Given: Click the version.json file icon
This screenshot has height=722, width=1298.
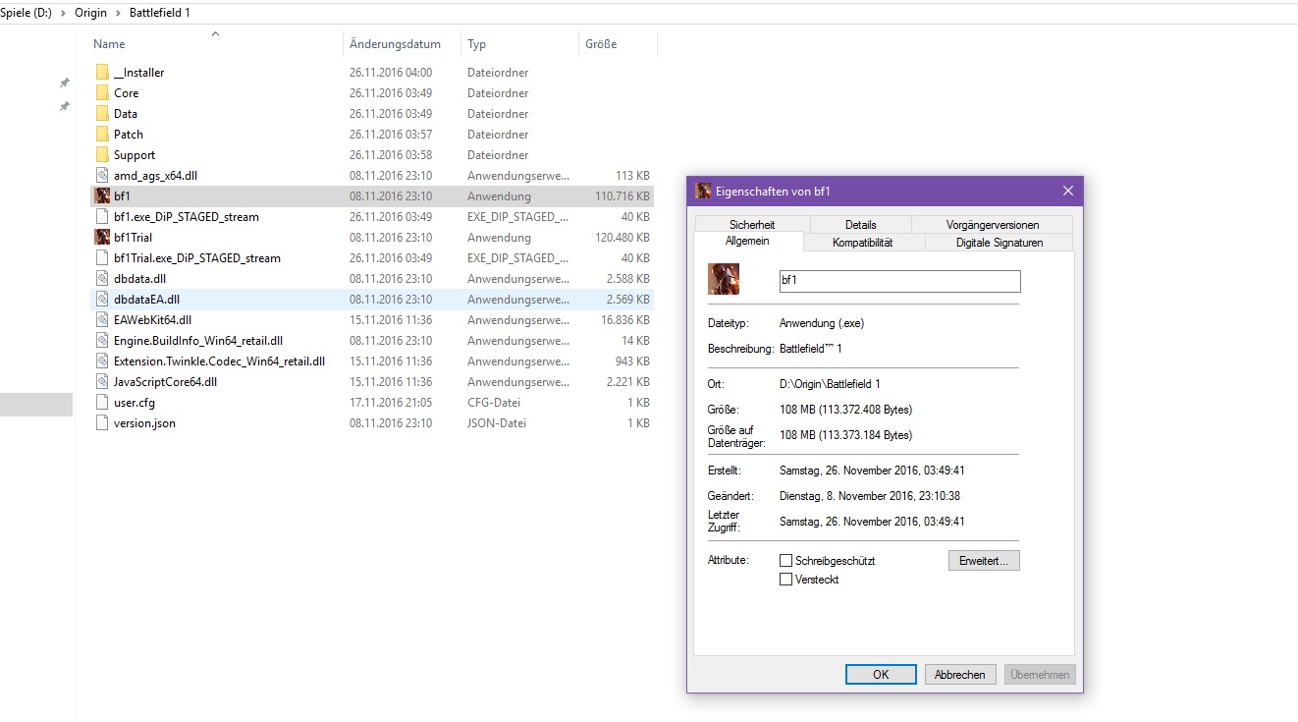Looking at the screenshot, I should (x=103, y=423).
